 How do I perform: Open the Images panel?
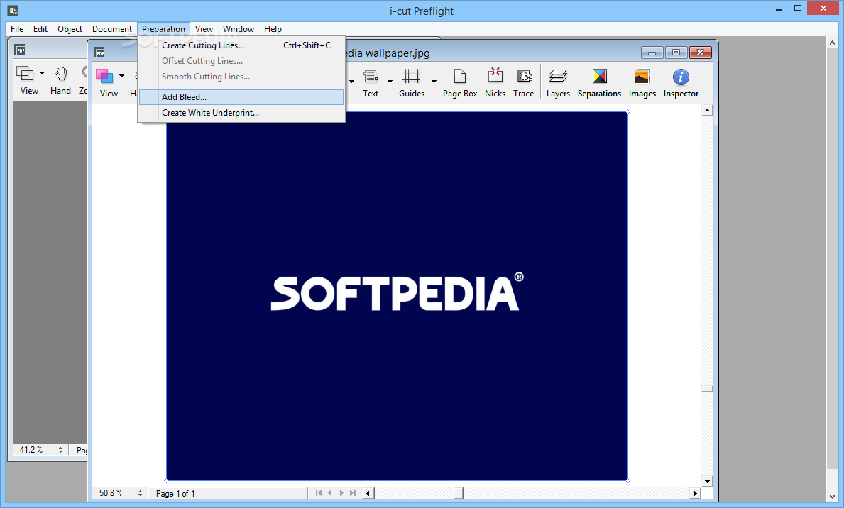point(642,83)
